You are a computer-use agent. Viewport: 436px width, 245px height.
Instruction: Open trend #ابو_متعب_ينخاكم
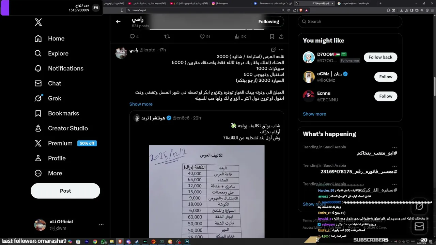377,153
